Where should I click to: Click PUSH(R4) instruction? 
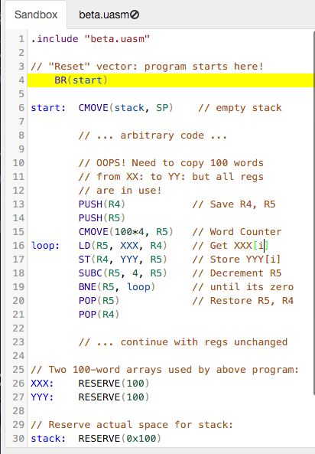(x=102, y=204)
